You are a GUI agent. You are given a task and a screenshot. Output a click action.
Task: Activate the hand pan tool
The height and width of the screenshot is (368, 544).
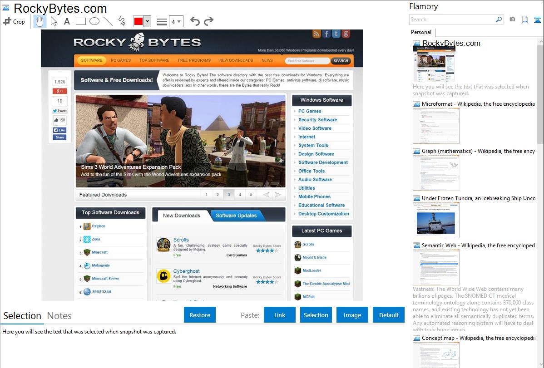[x=39, y=21]
